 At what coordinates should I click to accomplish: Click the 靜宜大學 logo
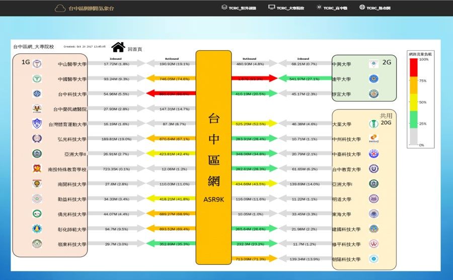pyautogui.click(x=373, y=94)
